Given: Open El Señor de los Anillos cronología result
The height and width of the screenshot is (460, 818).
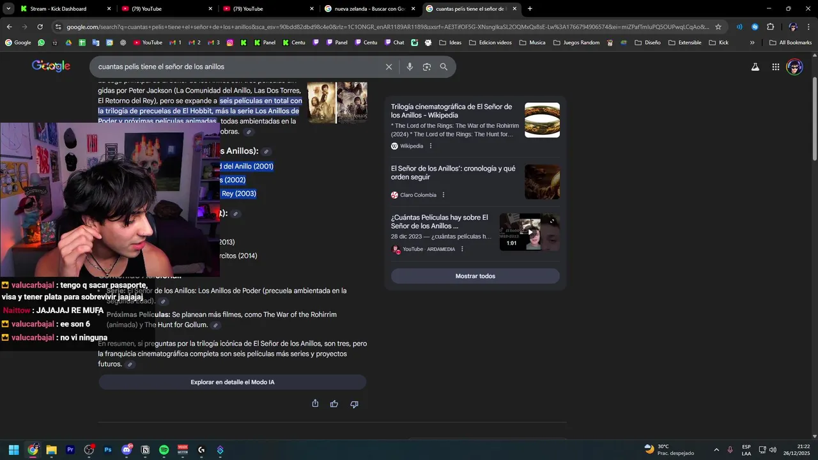Looking at the screenshot, I should click(x=453, y=172).
